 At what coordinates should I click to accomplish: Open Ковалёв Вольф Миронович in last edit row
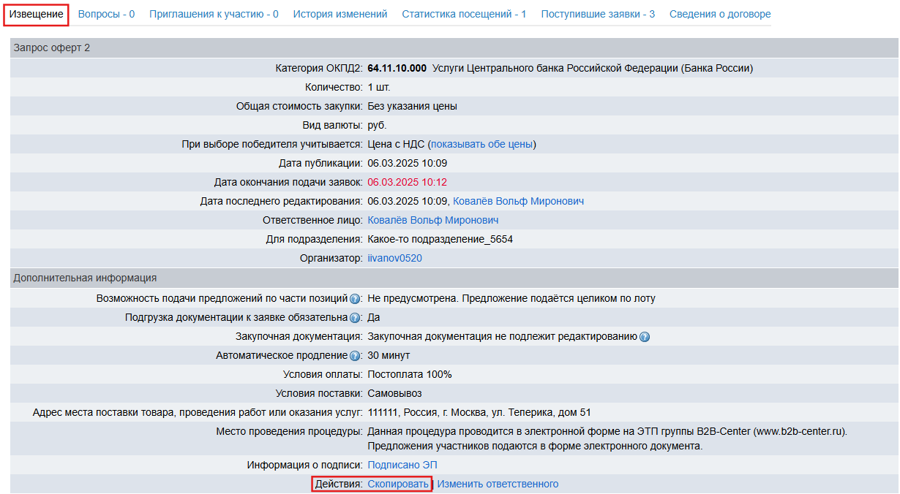pos(518,201)
